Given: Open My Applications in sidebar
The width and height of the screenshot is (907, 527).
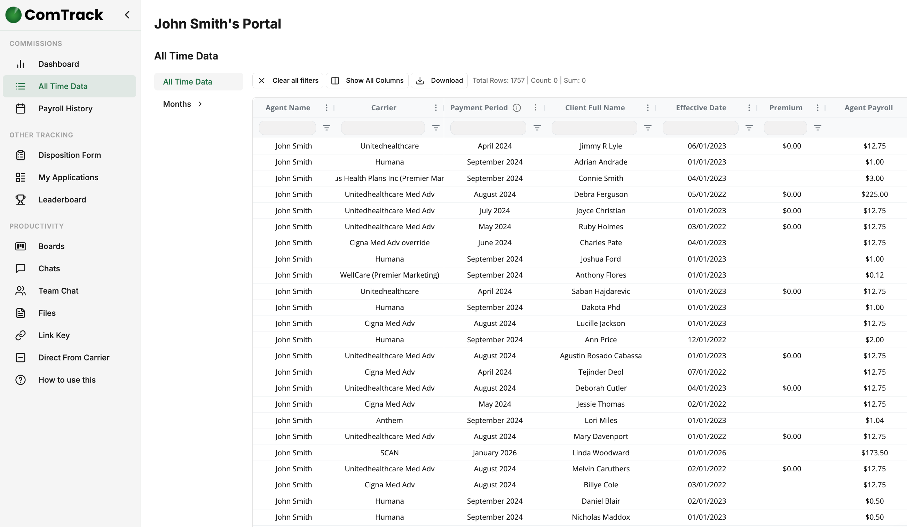Looking at the screenshot, I should point(70,177).
